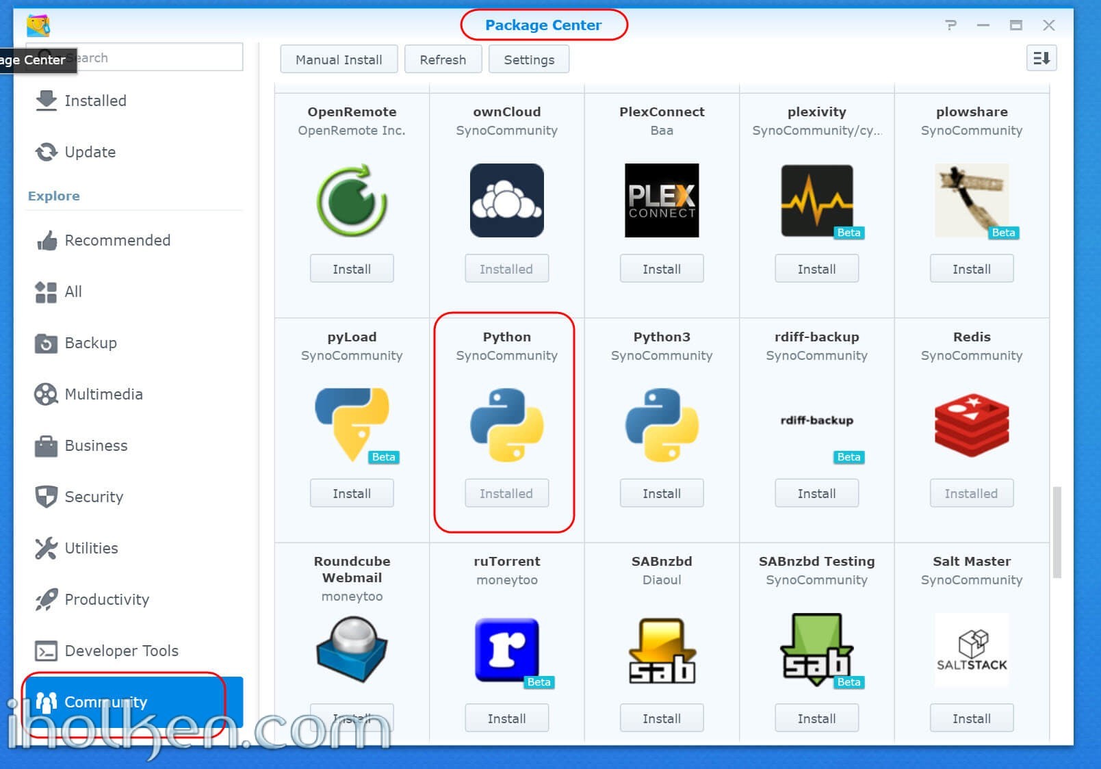Click the Baa publisher text

tap(662, 130)
